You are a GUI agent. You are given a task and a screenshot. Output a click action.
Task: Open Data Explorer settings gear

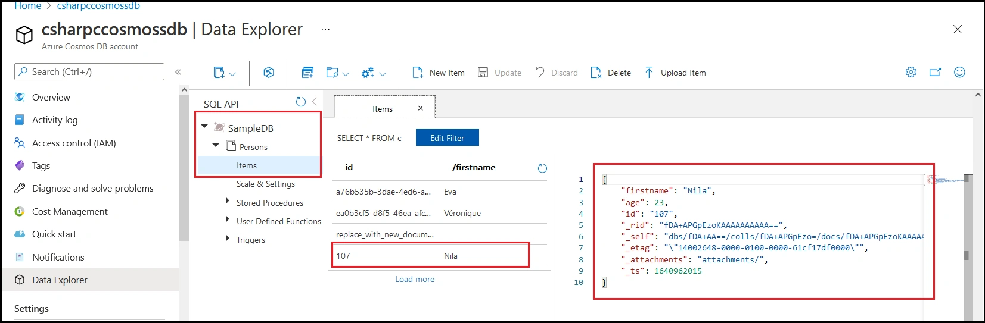click(911, 72)
